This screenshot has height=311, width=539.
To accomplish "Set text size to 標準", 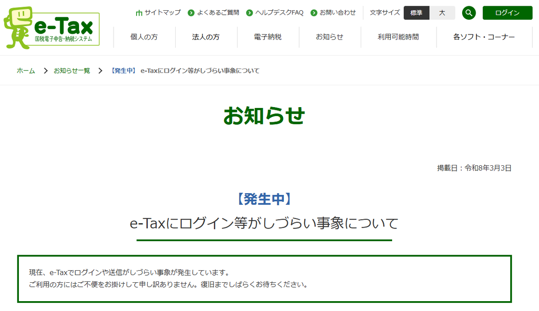I will click(416, 13).
